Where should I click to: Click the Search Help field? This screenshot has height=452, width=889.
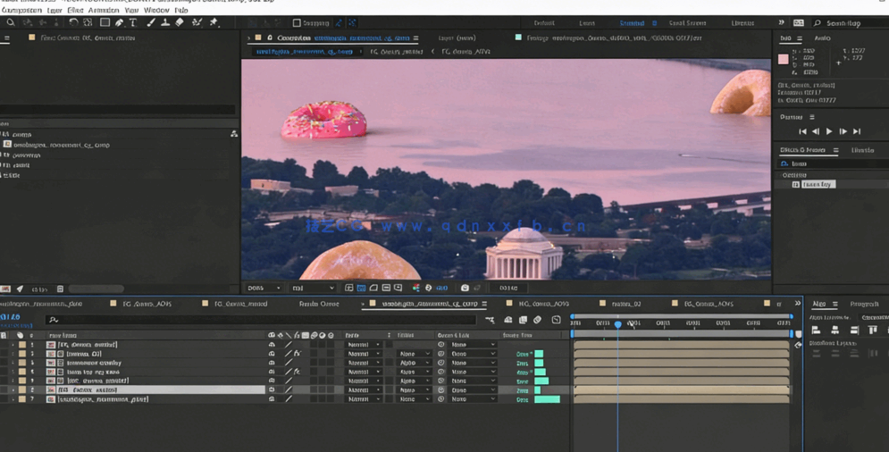click(850, 23)
